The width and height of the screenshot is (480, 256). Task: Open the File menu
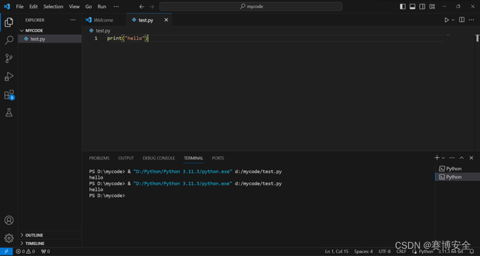click(19, 7)
